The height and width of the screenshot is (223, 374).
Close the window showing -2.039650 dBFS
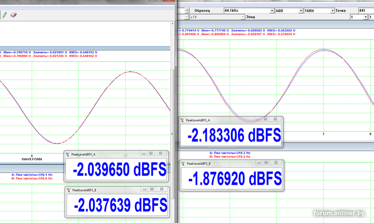pyautogui.click(x=160, y=154)
